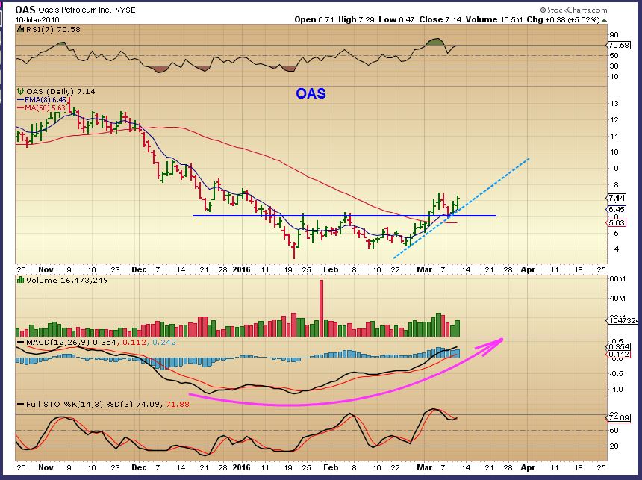
Task: Click the RSI(7) indicator panel icon
Action: click(20, 29)
